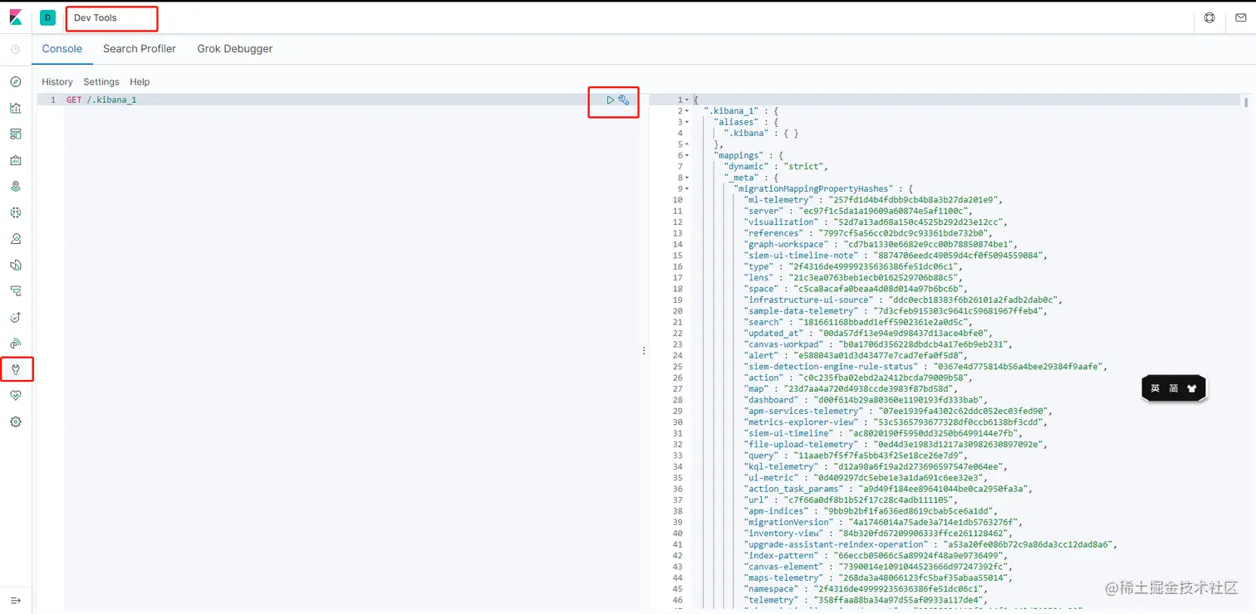Click the "infrastructure-ui-source" response line
Screen dimensions: 1256x614
(x=903, y=300)
